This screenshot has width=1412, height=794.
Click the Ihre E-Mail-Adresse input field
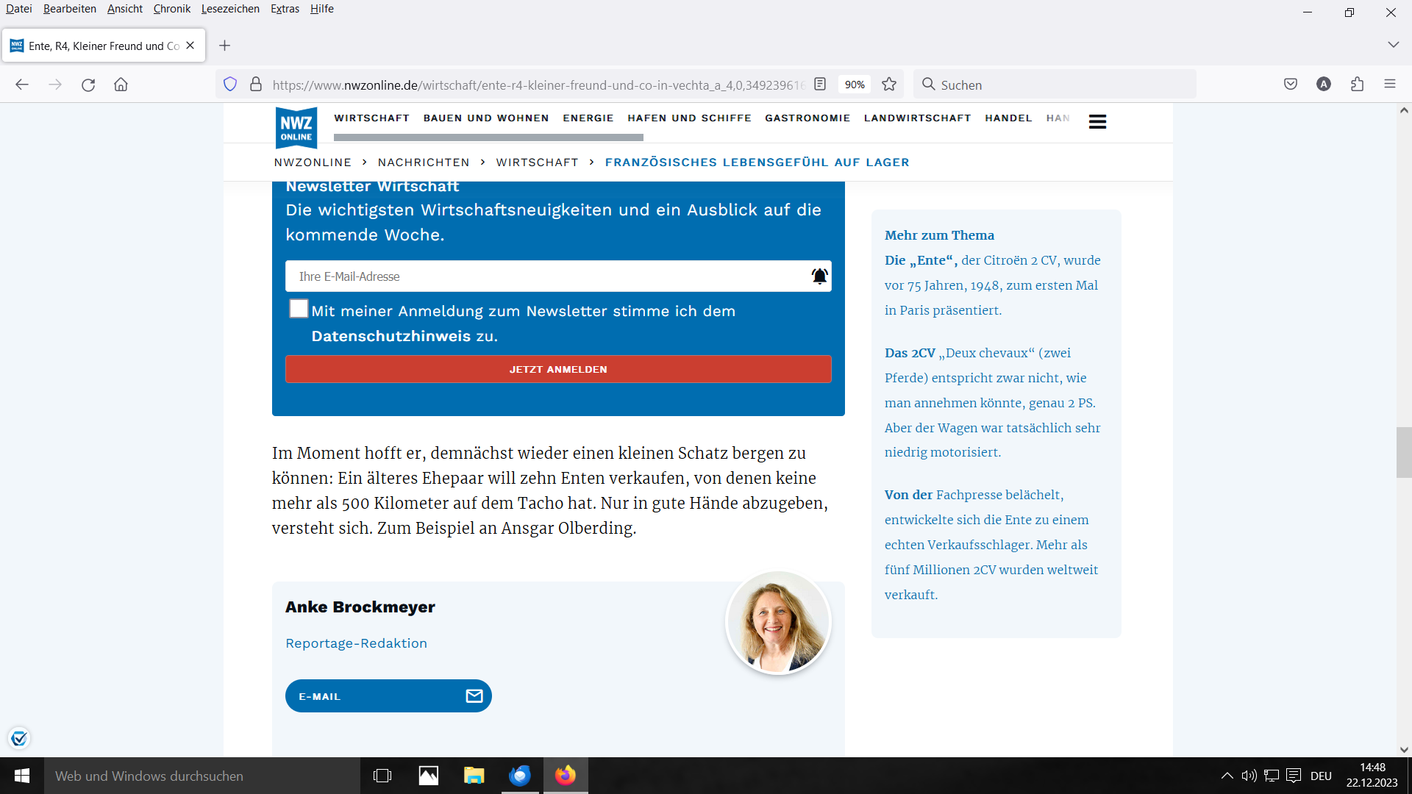(548, 276)
